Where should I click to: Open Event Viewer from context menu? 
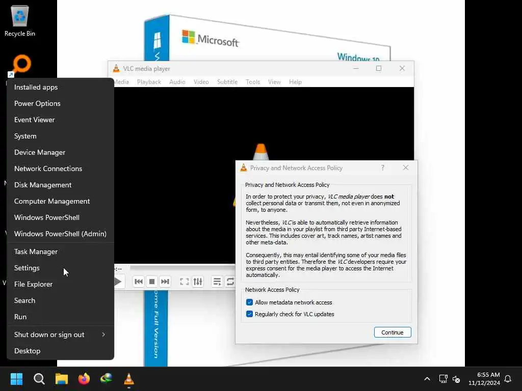point(60,120)
